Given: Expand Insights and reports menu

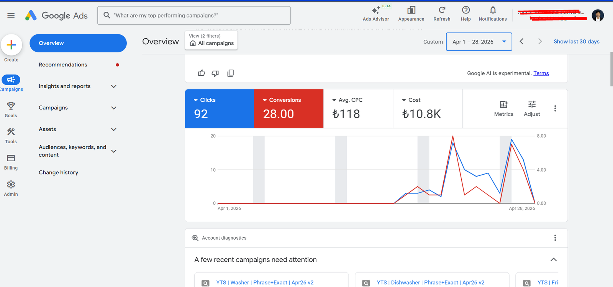Looking at the screenshot, I should (x=78, y=86).
